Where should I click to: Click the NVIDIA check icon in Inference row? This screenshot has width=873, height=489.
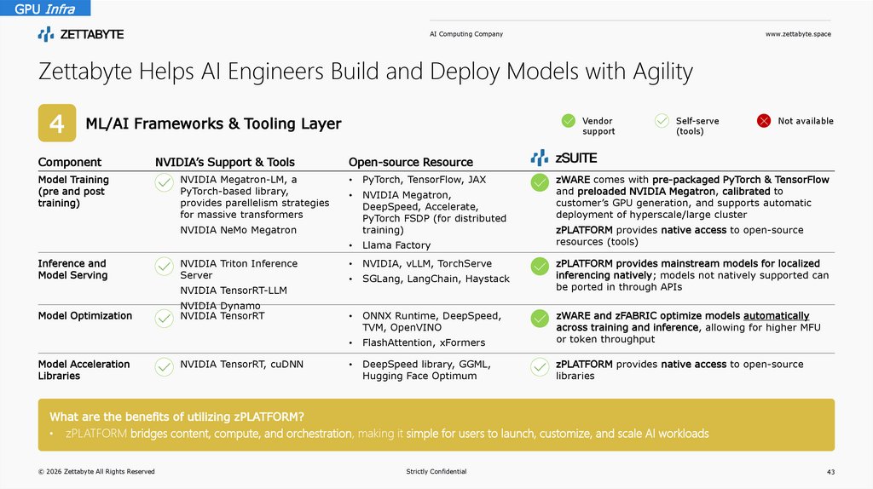point(165,266)
